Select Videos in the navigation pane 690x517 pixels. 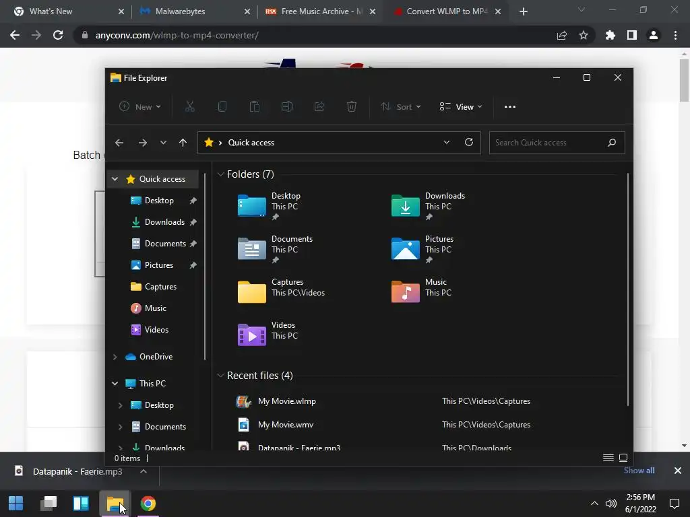(150, 330)
